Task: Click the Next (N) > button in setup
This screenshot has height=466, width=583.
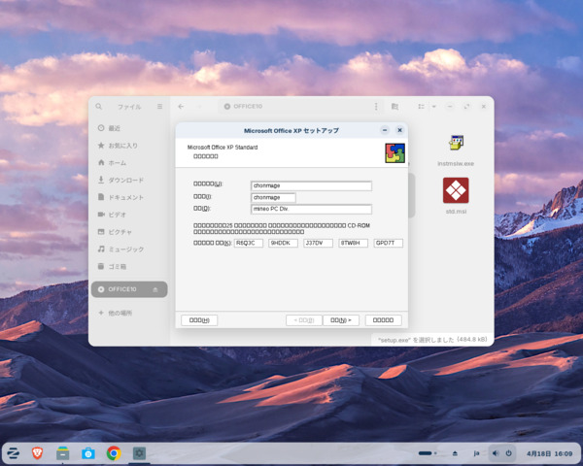Action: pyautogui.click(x=341, y=320)
